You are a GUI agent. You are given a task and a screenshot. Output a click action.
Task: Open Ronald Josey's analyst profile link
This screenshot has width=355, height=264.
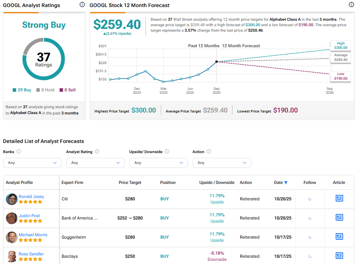coord(31,196)
